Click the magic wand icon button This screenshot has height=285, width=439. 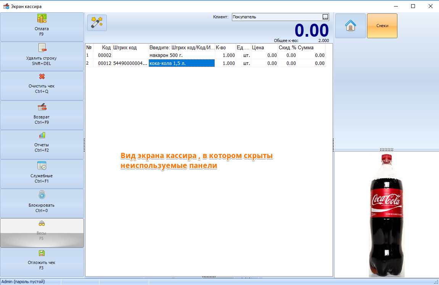97,23
